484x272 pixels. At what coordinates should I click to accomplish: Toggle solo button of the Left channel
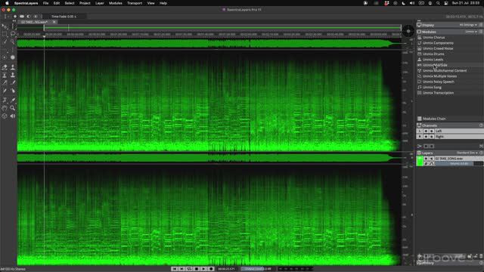[x=432, y=131]
